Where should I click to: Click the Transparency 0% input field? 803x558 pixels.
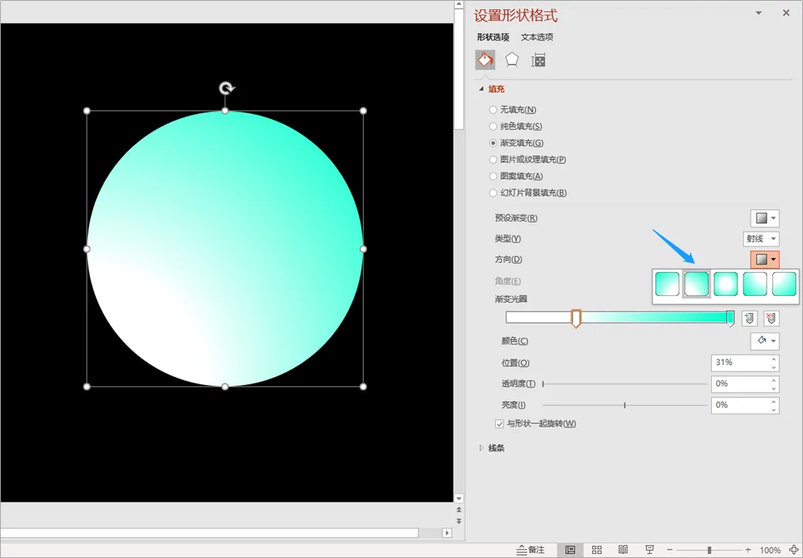pyautogui.click(x=745, y=384)
